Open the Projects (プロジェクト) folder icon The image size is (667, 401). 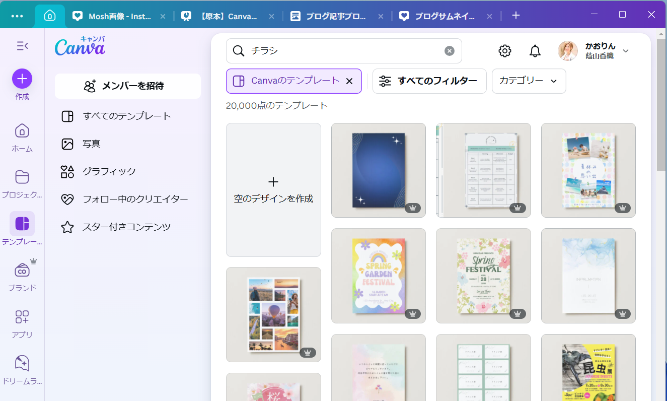pyautogui.click(x=22, y=177)
